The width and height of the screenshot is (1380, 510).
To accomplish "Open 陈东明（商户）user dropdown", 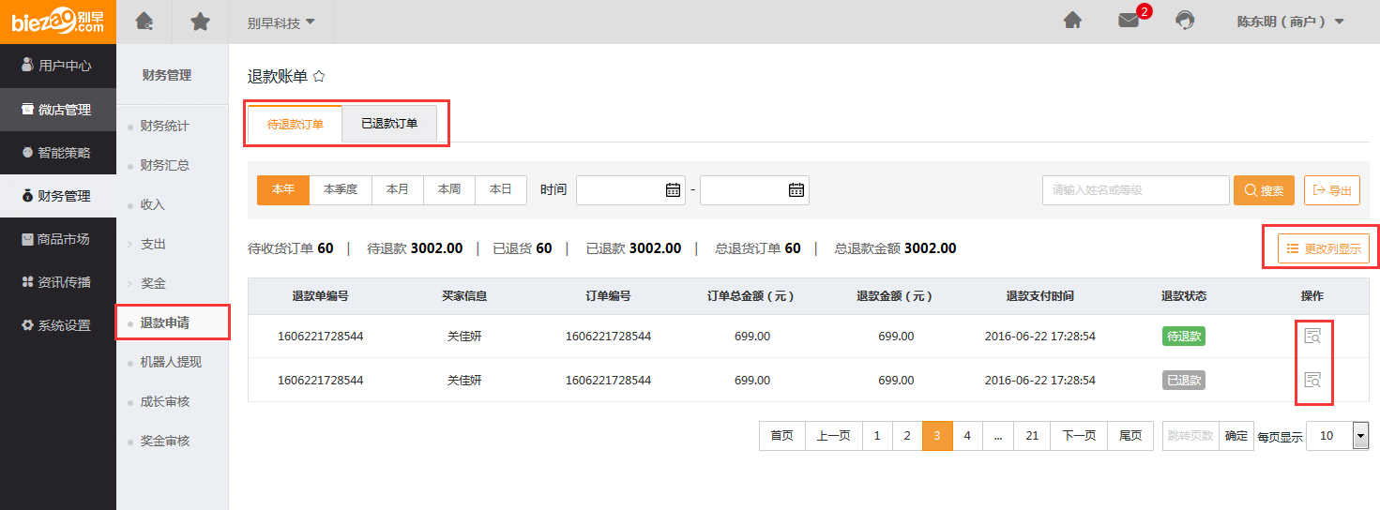I will coord(1290,21).
